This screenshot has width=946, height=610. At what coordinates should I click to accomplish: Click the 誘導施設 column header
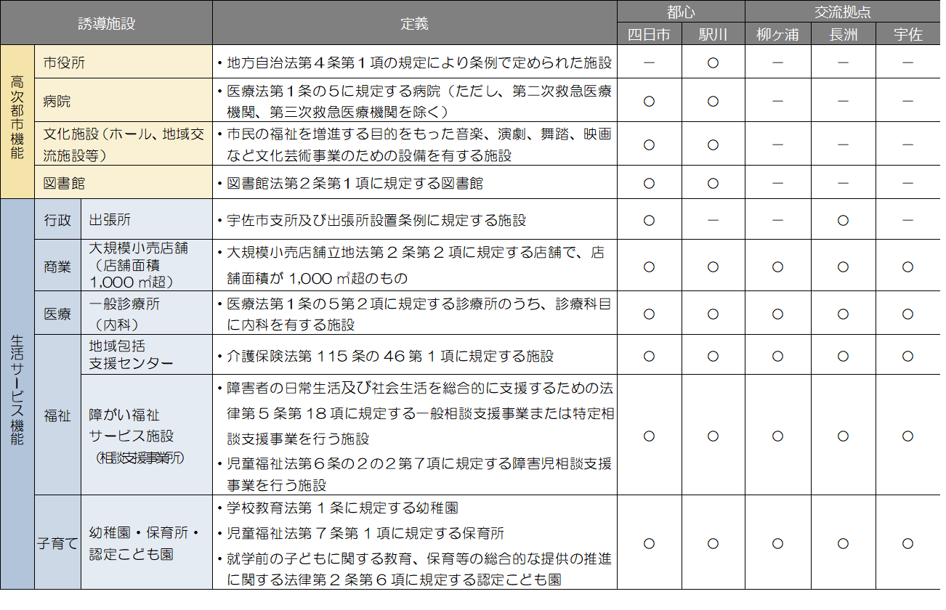click(x=107, y=23)
